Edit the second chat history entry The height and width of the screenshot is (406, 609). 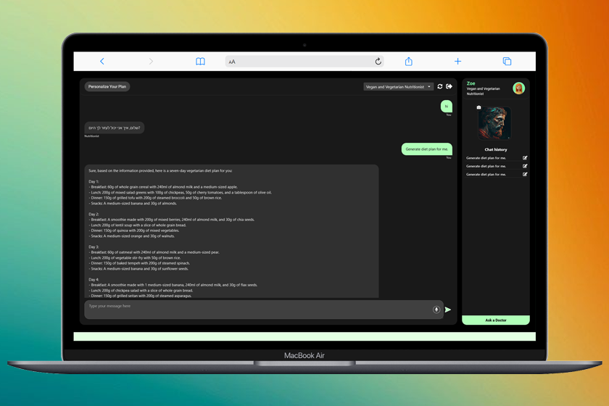(525, 166)
